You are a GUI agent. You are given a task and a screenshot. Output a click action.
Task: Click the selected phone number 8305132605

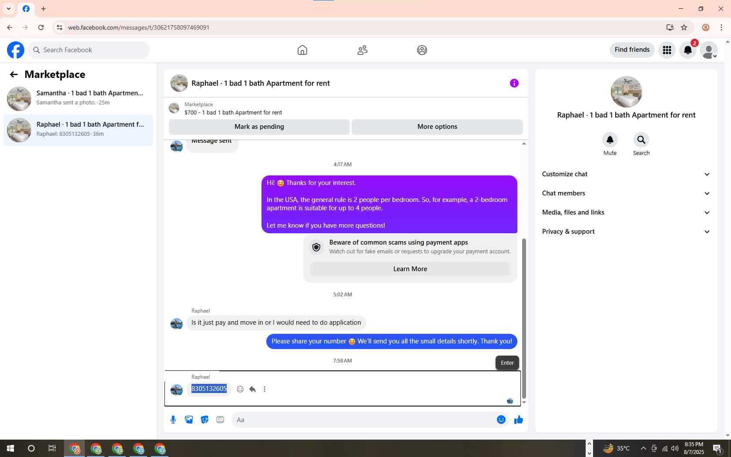click(x=209, y=389)
